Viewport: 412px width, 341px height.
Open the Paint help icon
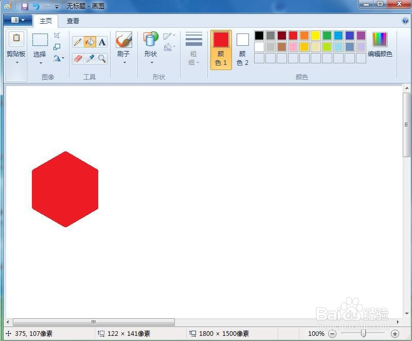click(x=405, y=21)
